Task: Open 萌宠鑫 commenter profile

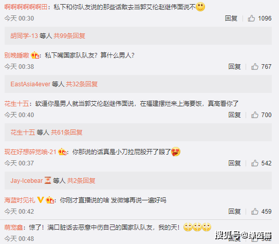Action: [x=13, y=228]
